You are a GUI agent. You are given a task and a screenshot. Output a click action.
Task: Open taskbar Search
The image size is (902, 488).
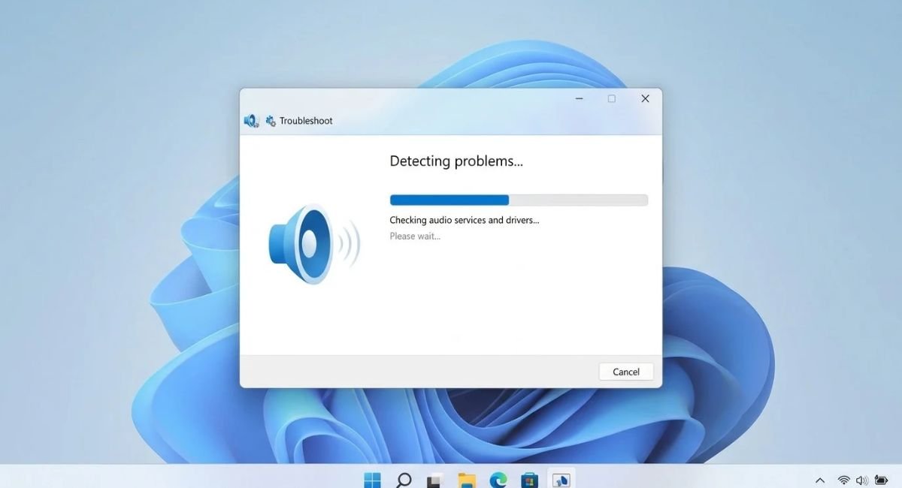[404, 479]
